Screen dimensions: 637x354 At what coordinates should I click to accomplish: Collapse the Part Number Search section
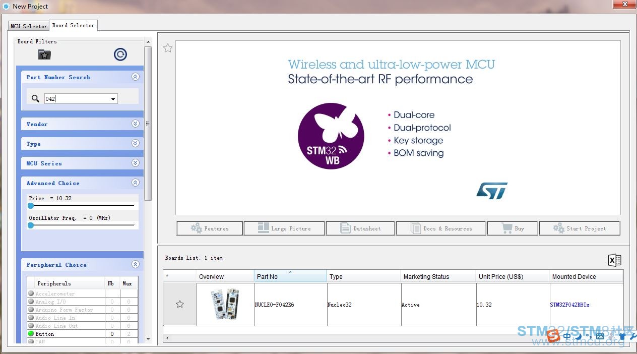click(x=135, y=77)
